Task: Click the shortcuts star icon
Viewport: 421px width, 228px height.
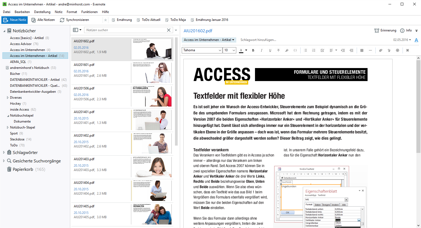Action: click(x=106, y=20)
